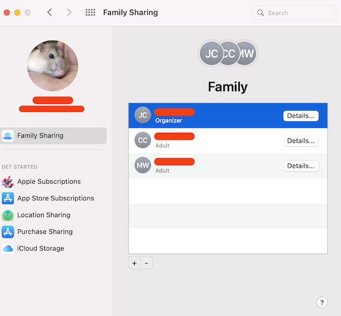Show all preferences grid icon
The image size is (341, 316).
(90, 12)
